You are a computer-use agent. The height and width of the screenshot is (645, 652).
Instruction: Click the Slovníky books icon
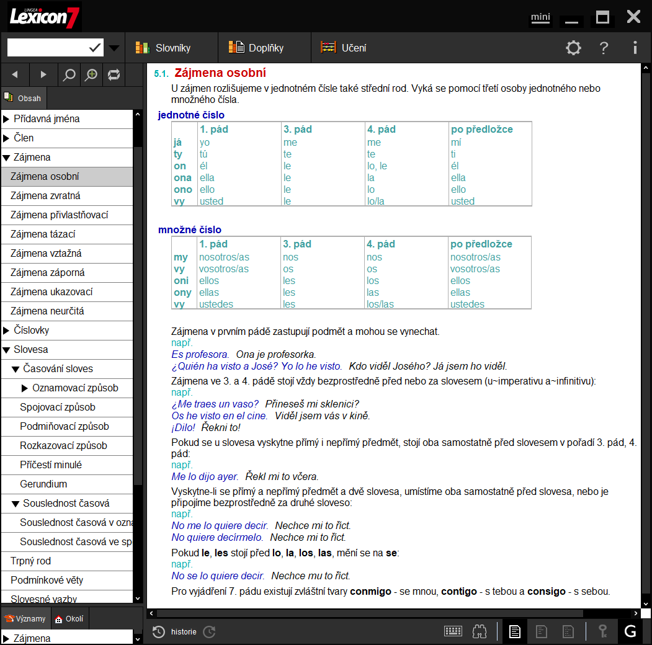pos(142,48)
